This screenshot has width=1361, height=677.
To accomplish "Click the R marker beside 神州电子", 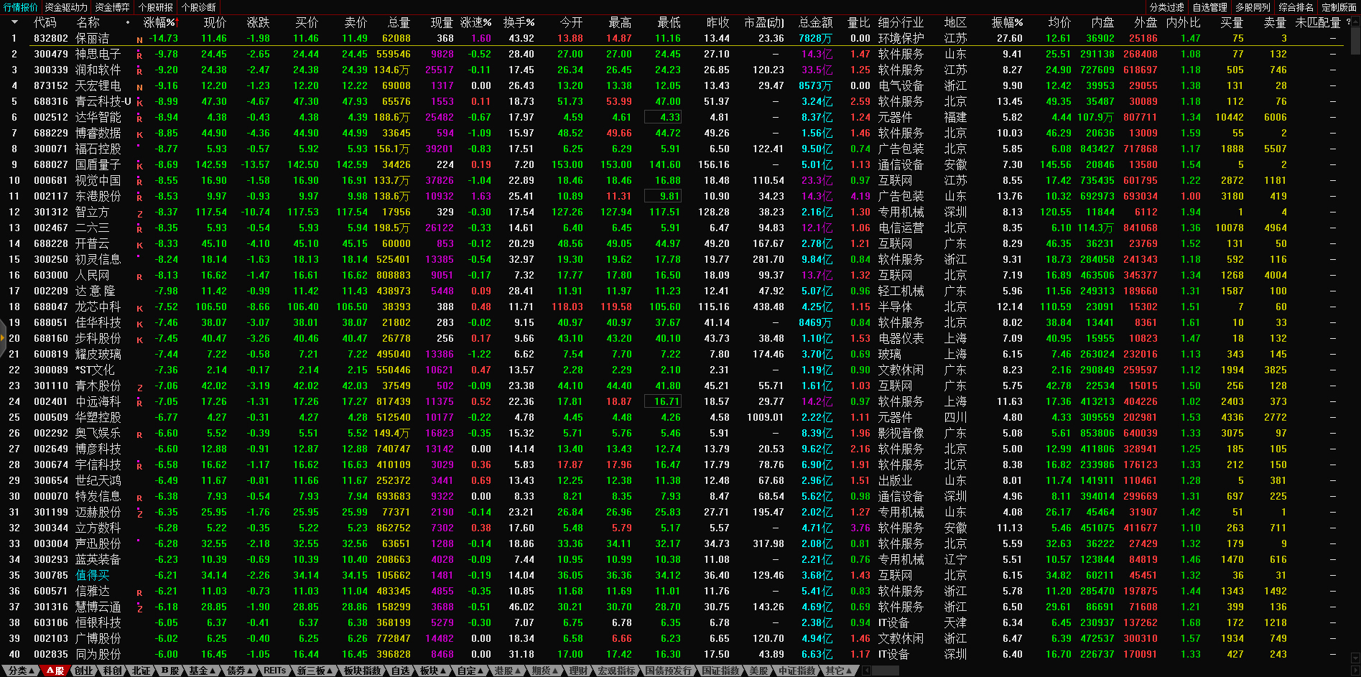I will tap(139, 55).
